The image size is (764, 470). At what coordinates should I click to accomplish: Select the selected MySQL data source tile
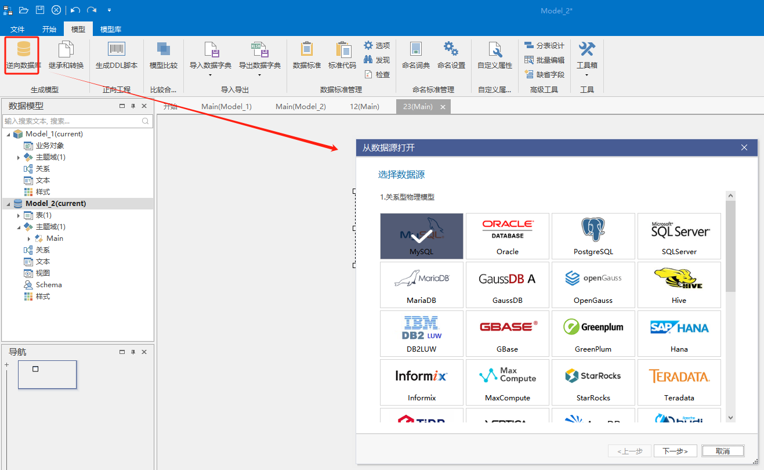click(x=422, y=236)
